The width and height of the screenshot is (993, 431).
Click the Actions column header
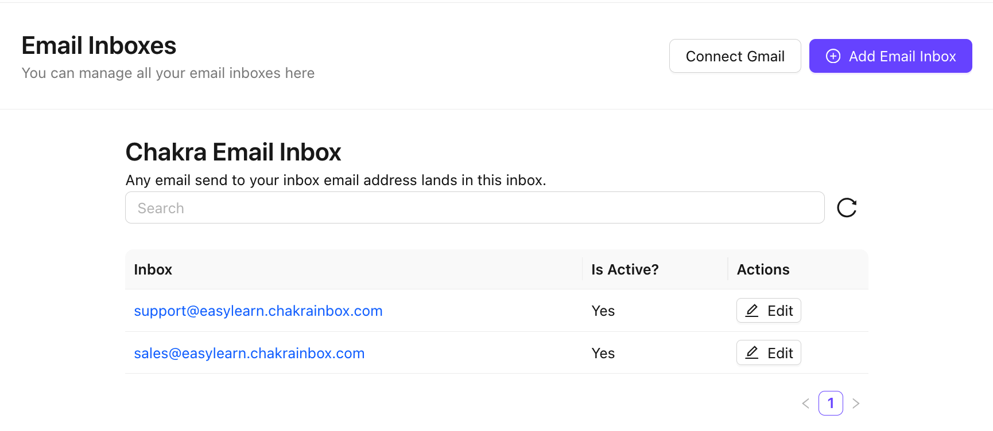coord(763,269)
